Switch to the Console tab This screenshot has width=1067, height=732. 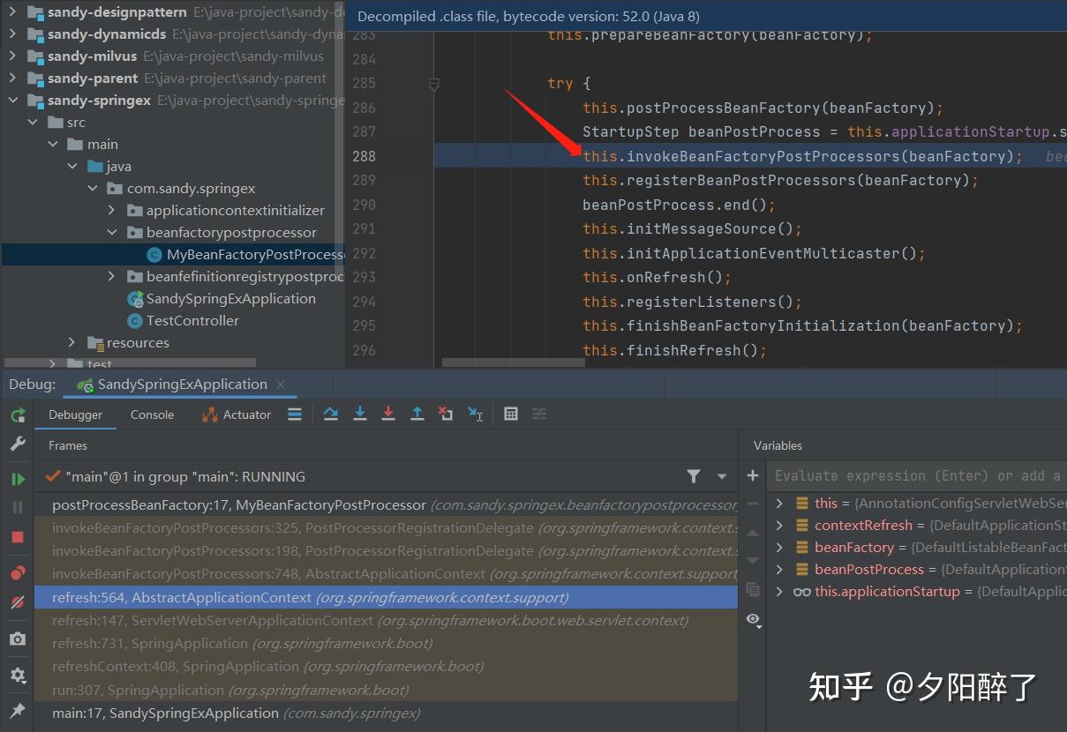pos(151,415)
